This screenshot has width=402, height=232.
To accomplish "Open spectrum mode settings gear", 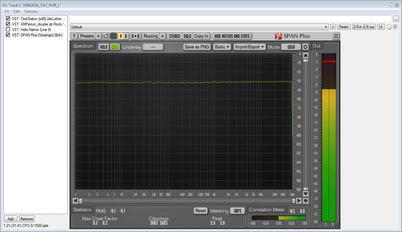I will [305, 47].
